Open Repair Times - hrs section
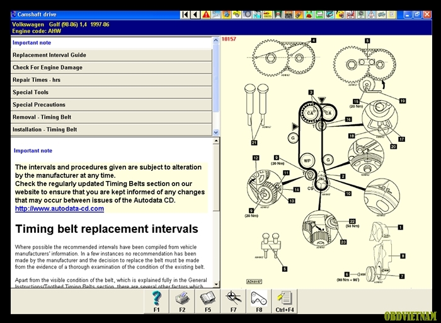Image resolution: width=441 pixels, height=323 pixels. tap(112, 80)
